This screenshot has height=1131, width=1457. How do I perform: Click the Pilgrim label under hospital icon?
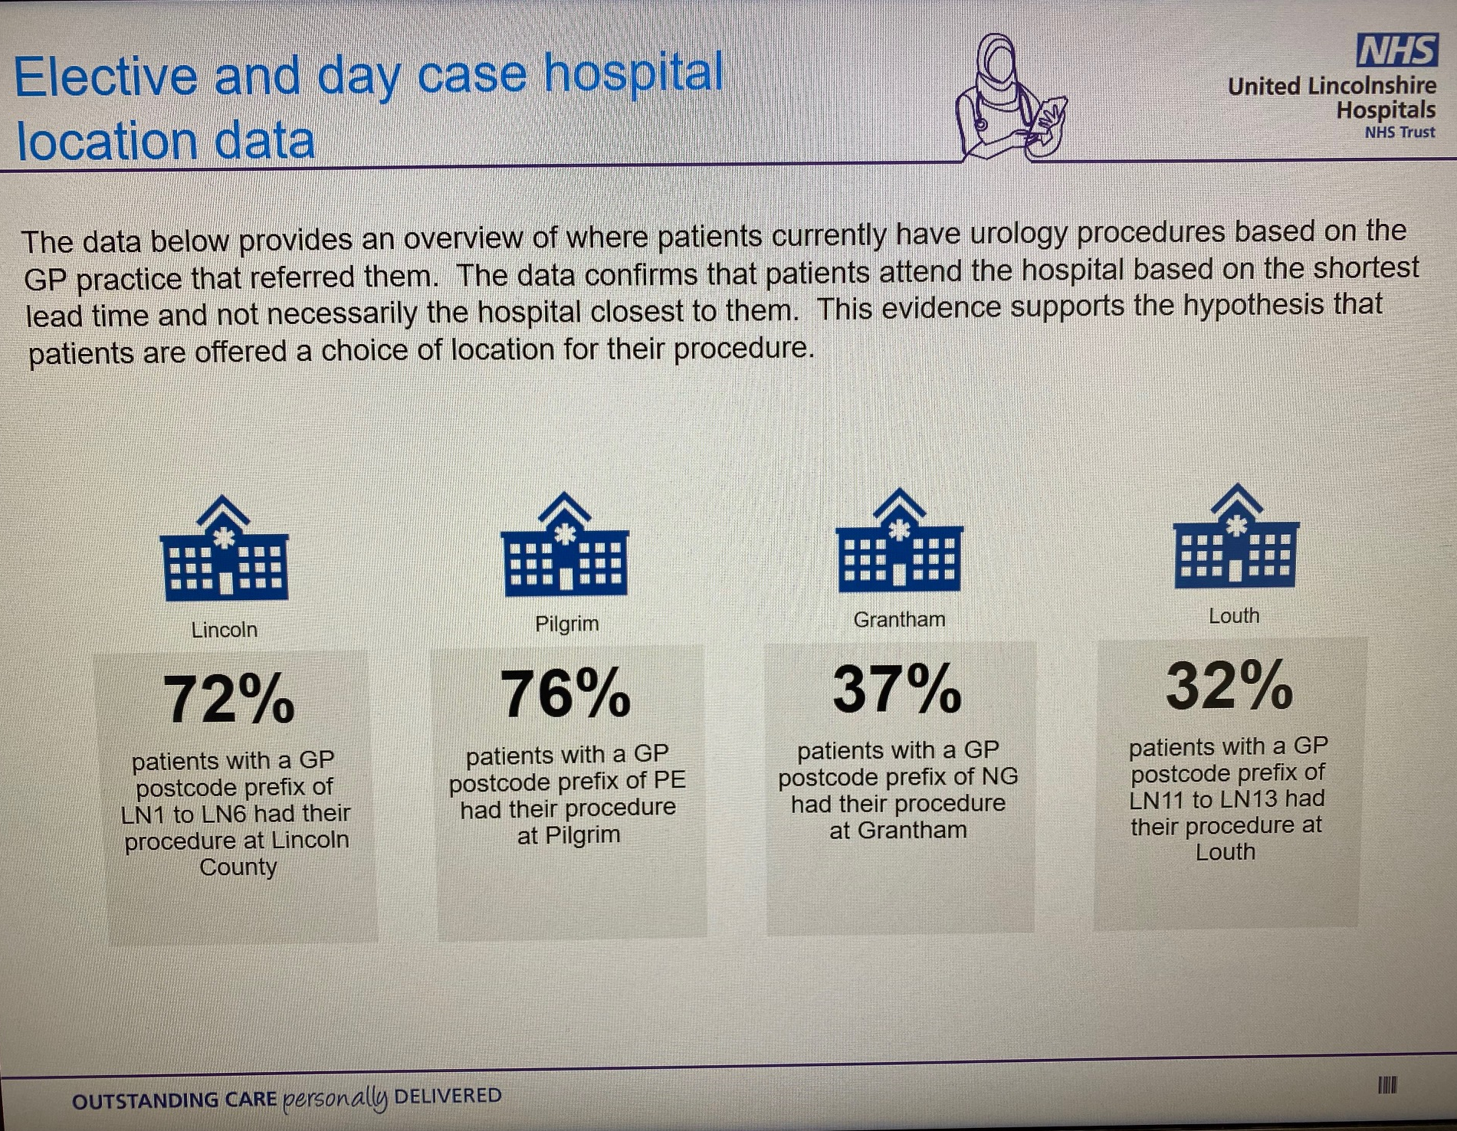[x=566, y=624]
